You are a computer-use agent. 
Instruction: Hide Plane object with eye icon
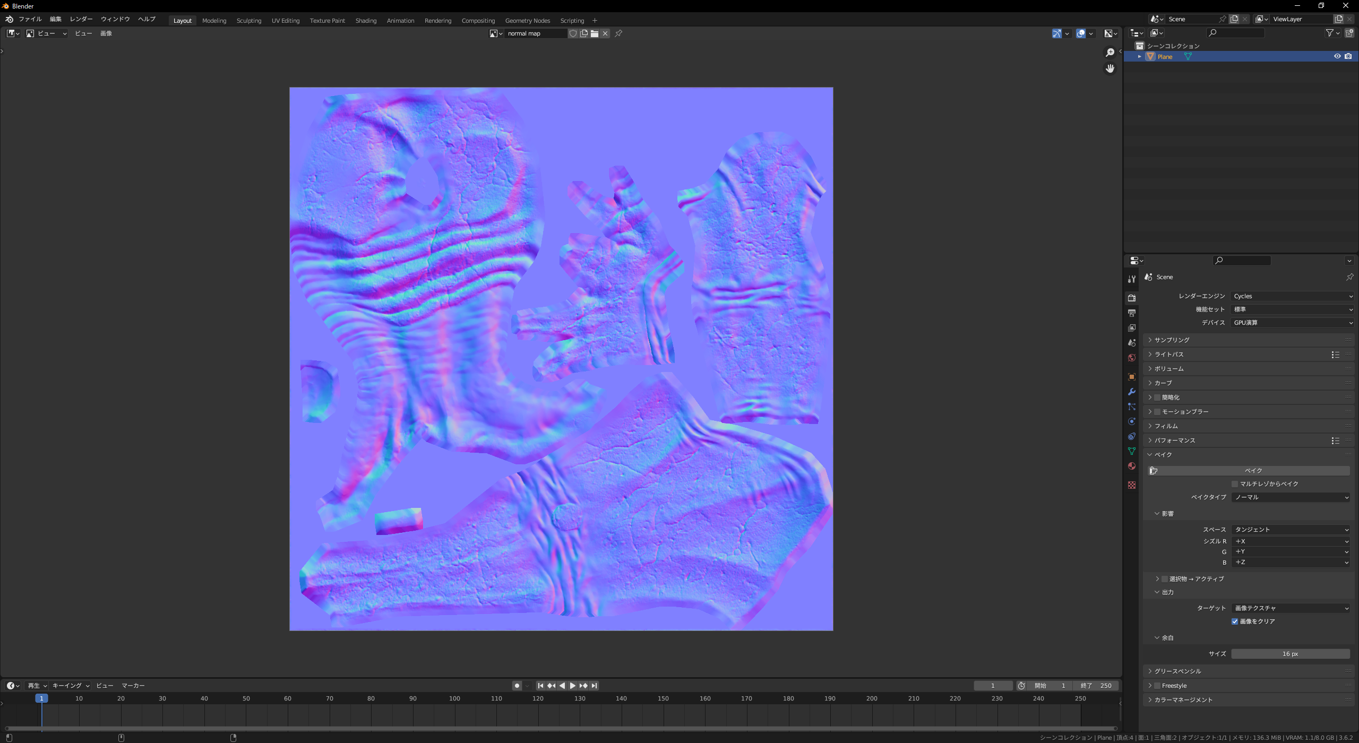coord(1337,56)
